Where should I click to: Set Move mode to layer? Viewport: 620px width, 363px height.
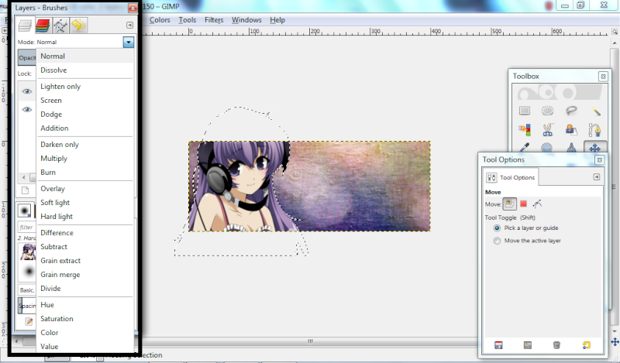coord(509,204)
